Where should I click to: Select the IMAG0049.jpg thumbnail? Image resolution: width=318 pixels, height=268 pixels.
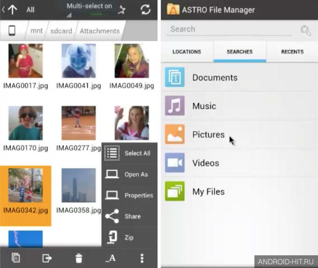click(x=132, y=61)
